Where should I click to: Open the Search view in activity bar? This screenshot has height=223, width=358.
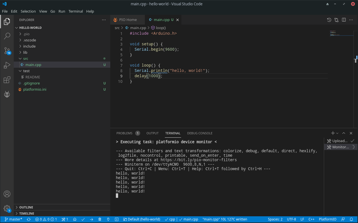(x=7, y=36)
